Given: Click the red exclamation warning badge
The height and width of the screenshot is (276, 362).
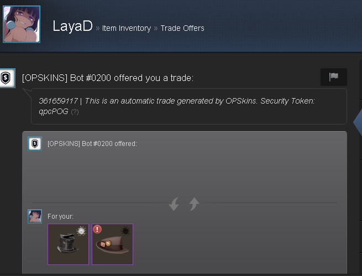Looking at the screenshot, I should click(97, 229).
